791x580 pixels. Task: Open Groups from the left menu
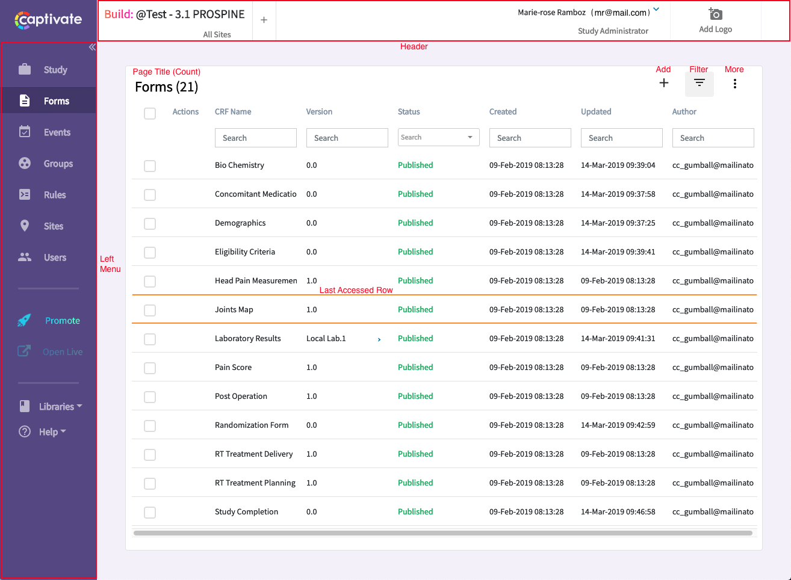pyautogui.click(x=58, y=164)
